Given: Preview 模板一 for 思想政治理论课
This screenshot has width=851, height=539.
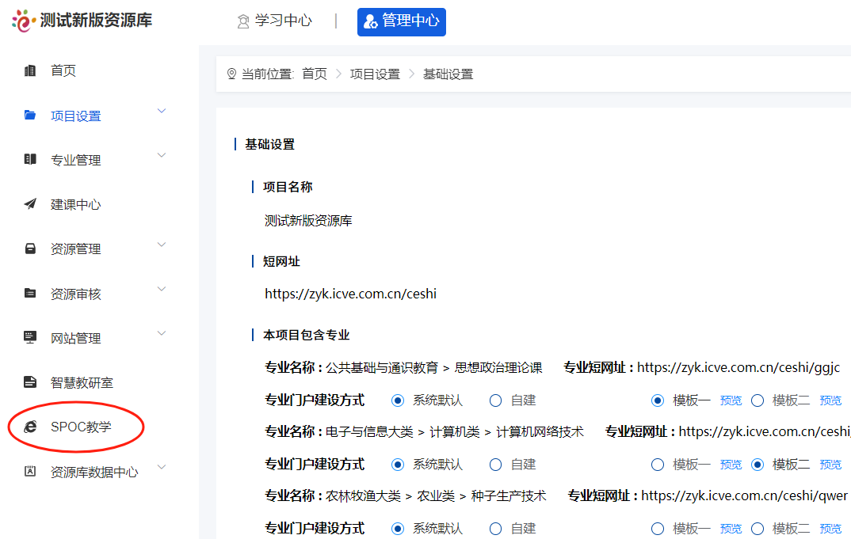Looking at the screenshot, I should click(x=731, y=400).
